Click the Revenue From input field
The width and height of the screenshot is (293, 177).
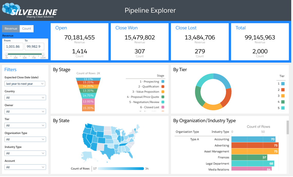coord(14,46)
